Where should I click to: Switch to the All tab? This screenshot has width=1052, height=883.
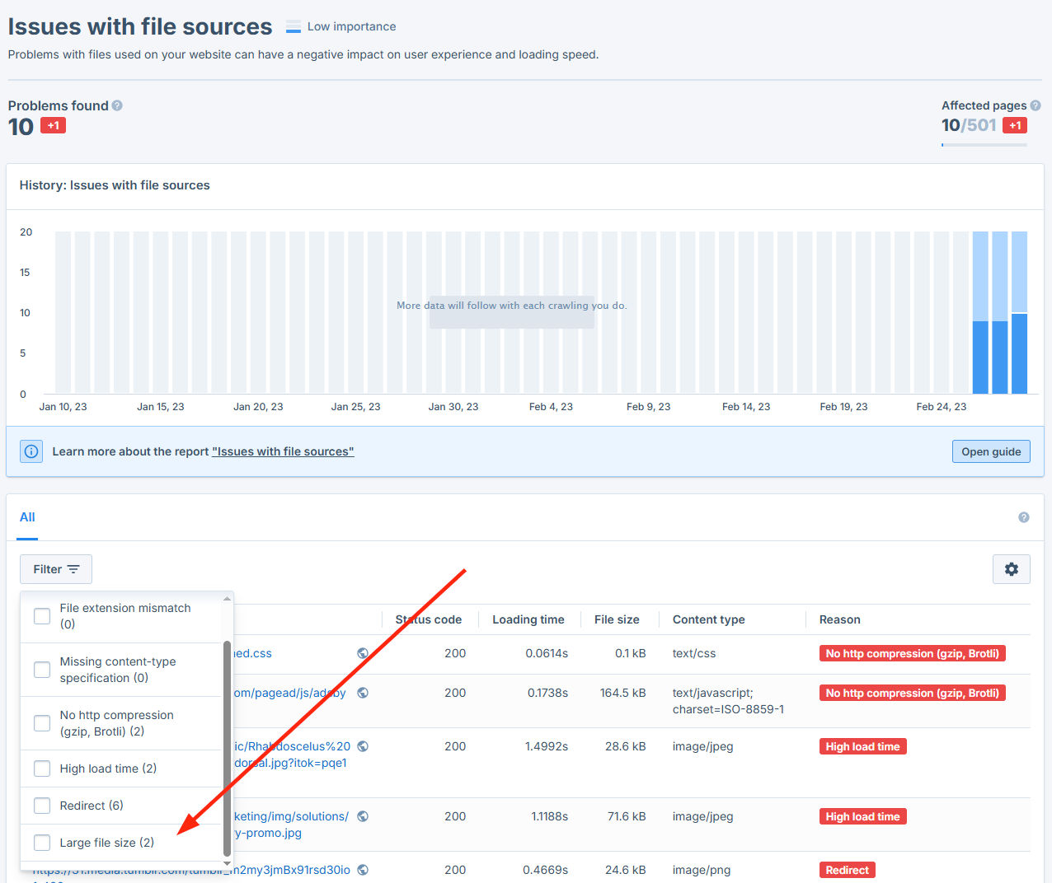click(x=27, y=517)
